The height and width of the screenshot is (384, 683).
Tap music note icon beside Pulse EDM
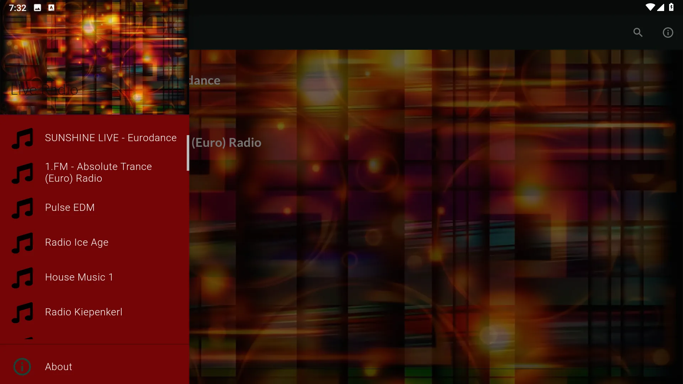(22, 208)
